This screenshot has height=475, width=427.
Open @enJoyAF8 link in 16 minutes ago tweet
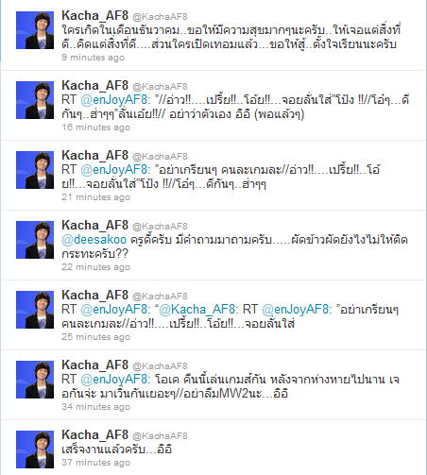click(113, 100)
